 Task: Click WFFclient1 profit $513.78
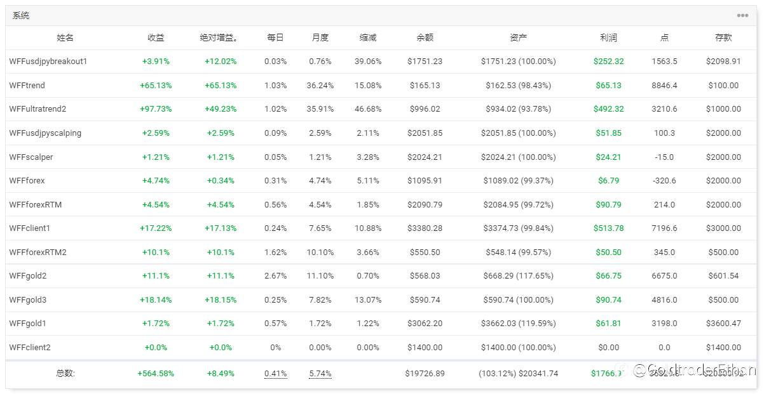(608, 228)
